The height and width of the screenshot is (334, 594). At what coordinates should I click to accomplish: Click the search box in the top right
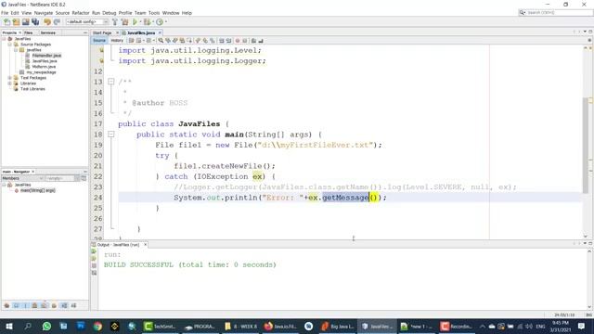coord(555,12)
